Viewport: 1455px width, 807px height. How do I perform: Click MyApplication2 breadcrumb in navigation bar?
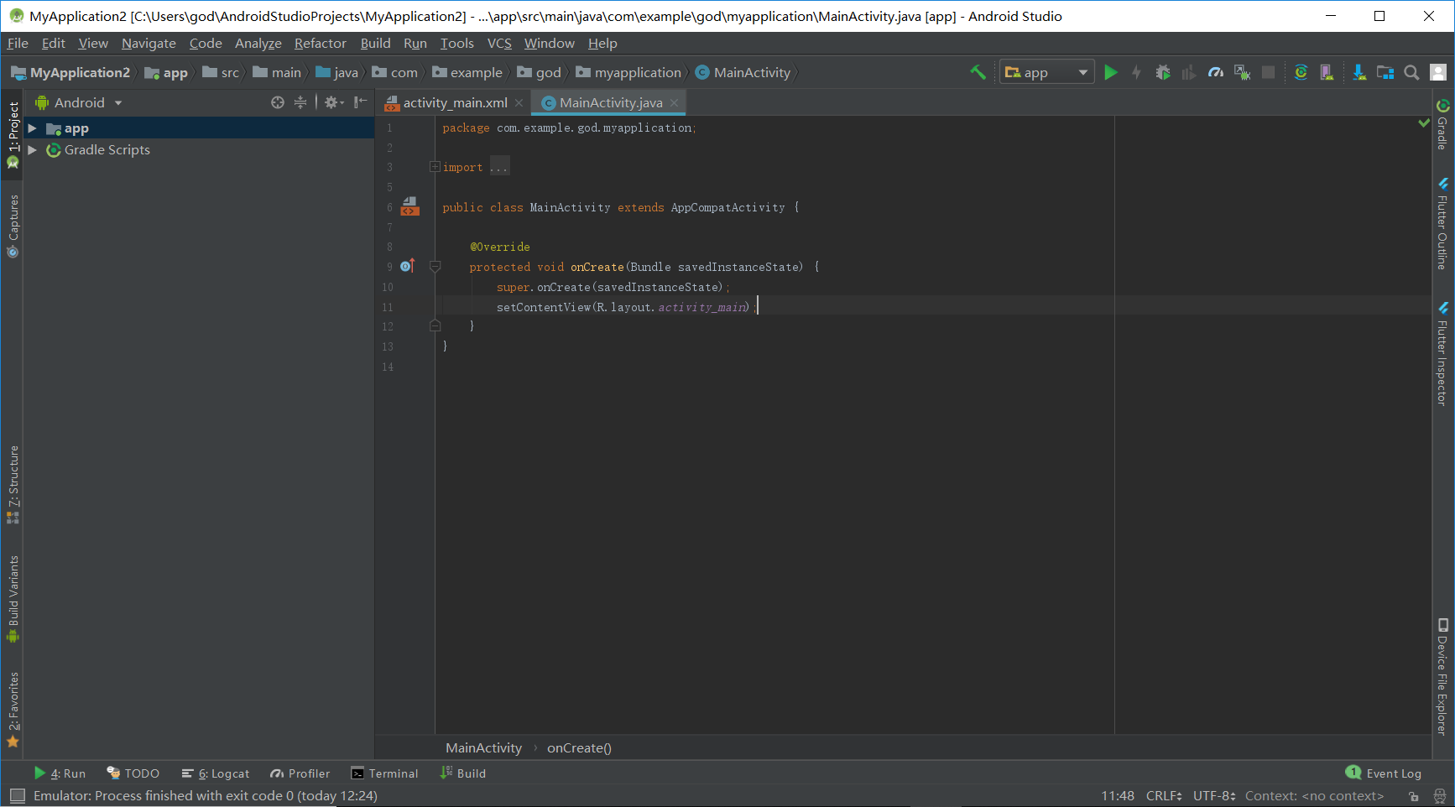click(x=70, y=73)
